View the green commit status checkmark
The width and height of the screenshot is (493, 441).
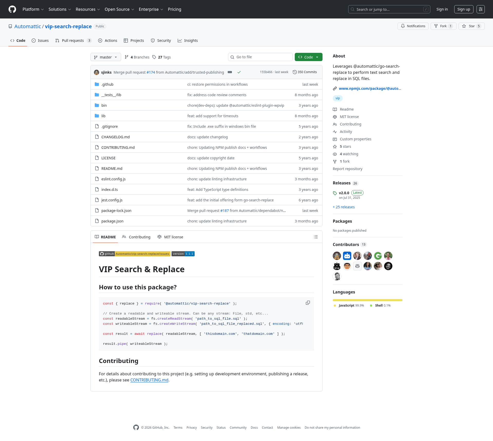click(239, 72)
